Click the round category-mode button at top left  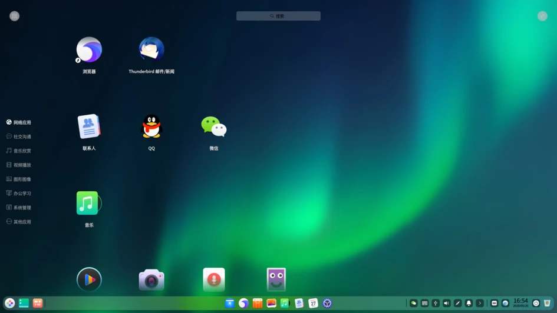pos(14,16)
